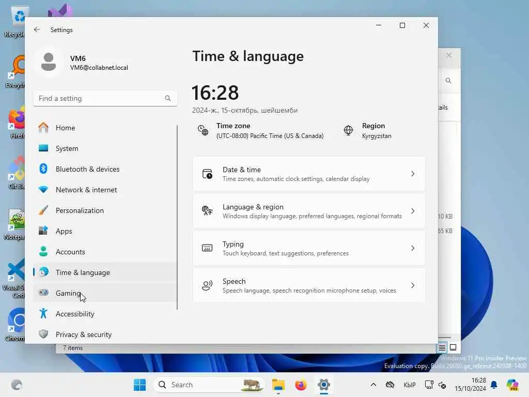
Task: Click the globe icon next to Region
Action: 348,130
